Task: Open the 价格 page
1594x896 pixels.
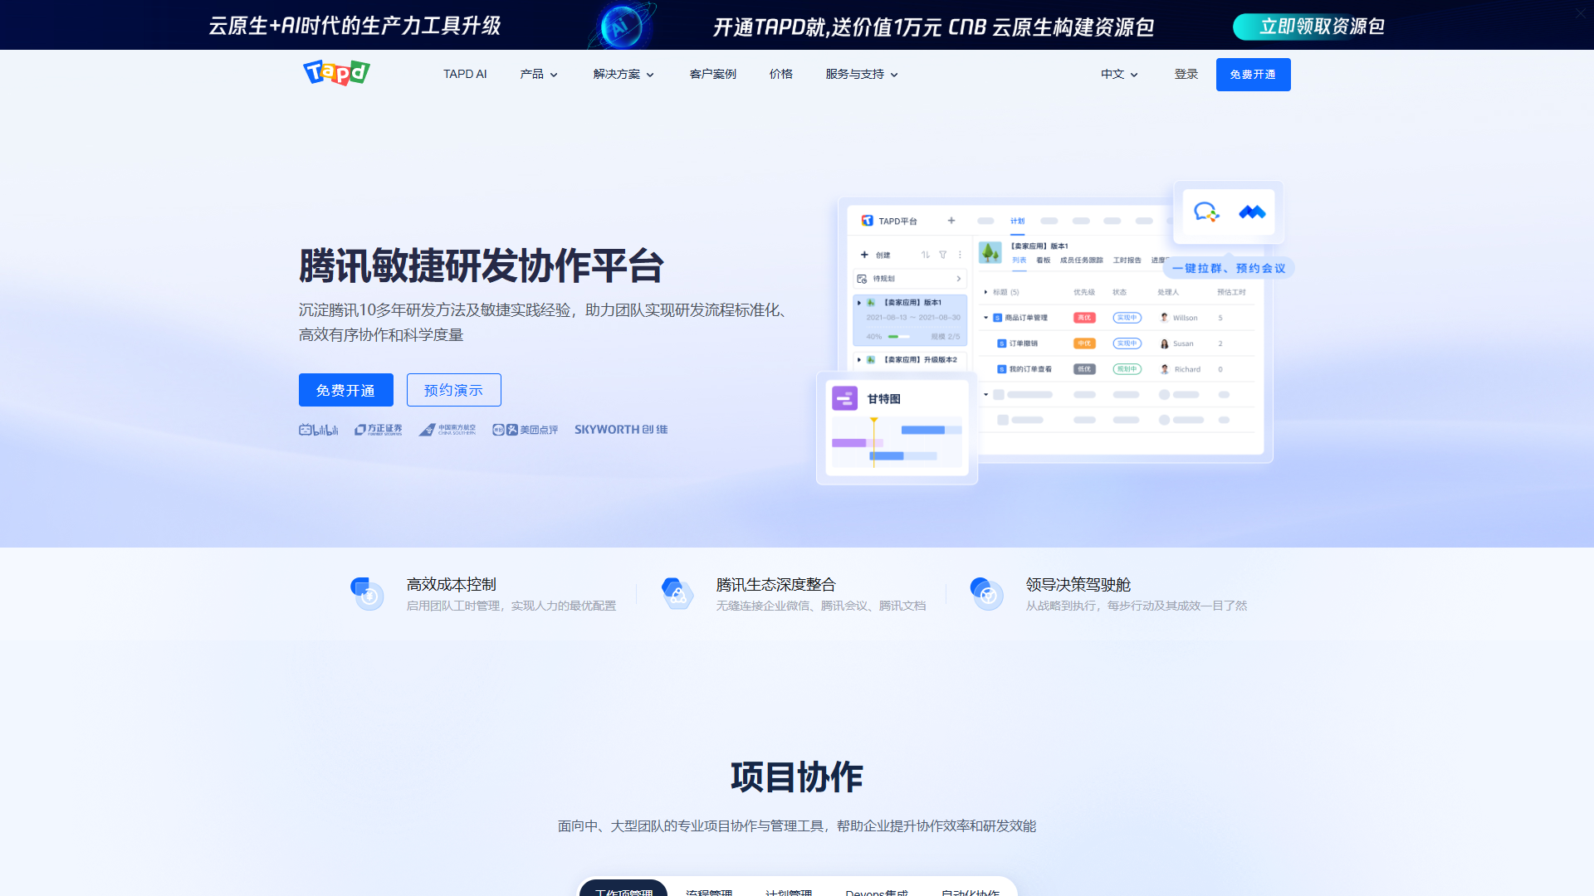Action: (x=781, y=75)
